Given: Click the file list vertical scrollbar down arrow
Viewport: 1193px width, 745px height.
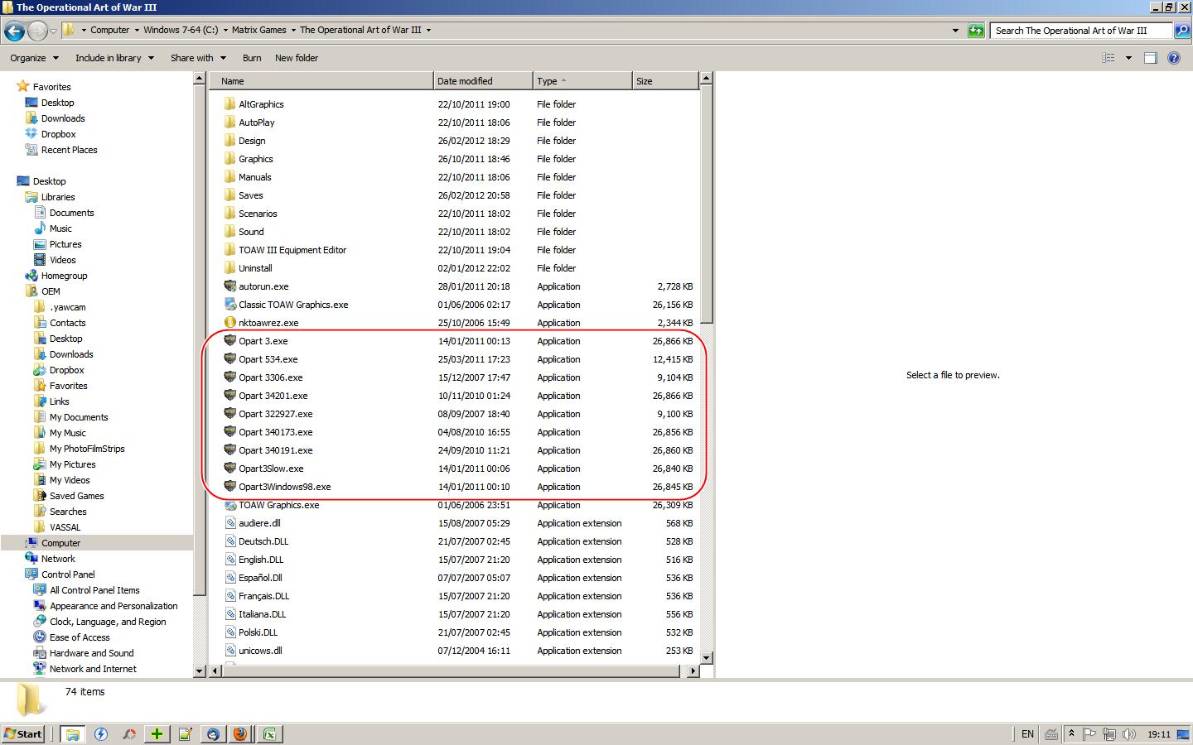Looking at the screenshot, I should pyautogui.click(x=706, y=658).
